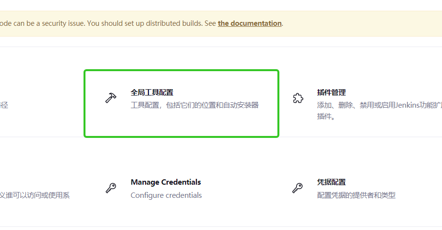Image resolution: width=442 pixels, height=230 pixels.
Task: Click the puzzle piece icon for 插件管理
Action: coord(297,98)
